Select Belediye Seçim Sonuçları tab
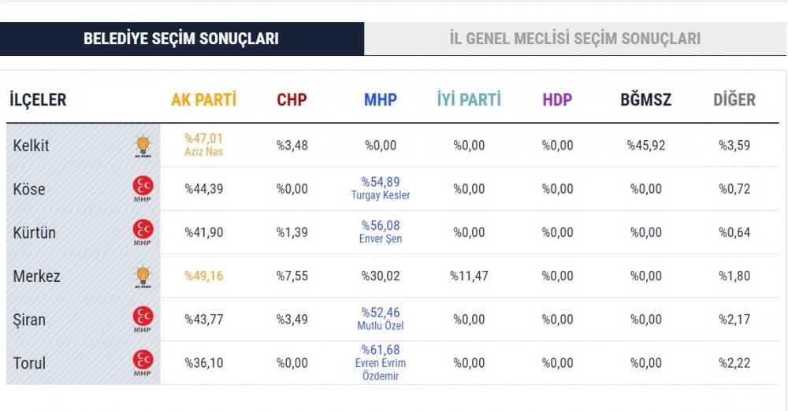Viewport: 788px width, 411px height. pyautogui.click(x=181, y=39)
